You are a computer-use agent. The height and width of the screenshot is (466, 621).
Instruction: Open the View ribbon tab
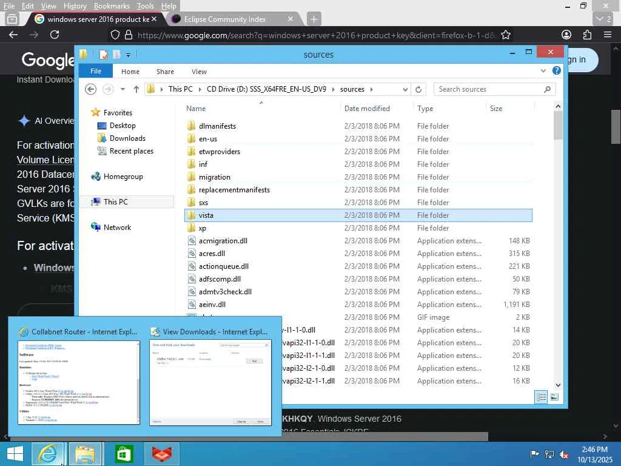pyautogui.click(x=199, y=72)
